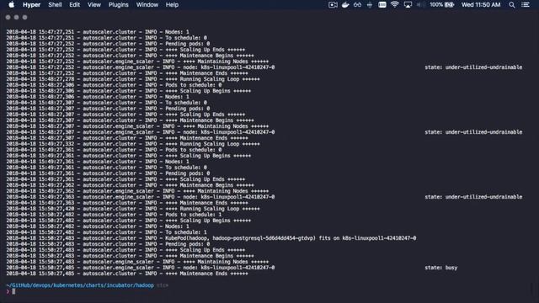Click the Hyper window zoom button

(x=24, y=17)
